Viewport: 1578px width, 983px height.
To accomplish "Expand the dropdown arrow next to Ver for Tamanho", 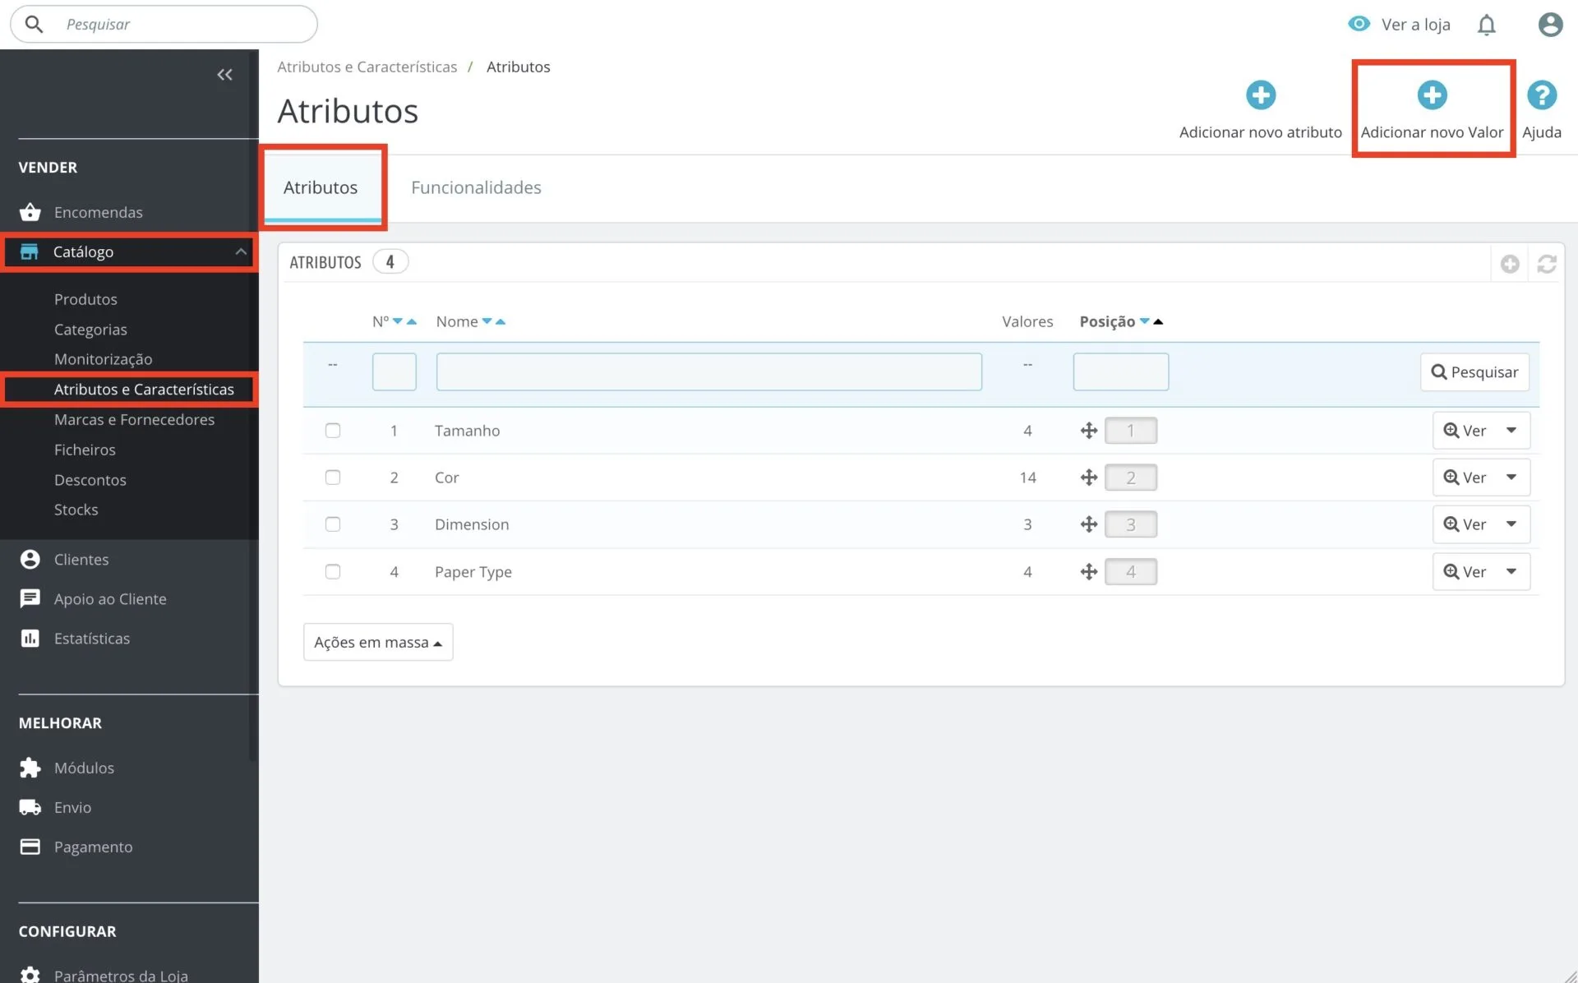I will coord(1511,431).
